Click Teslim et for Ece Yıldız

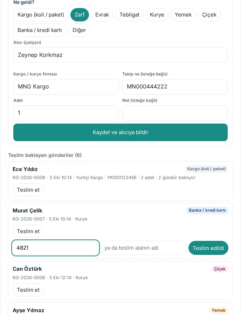pyautogui.click(x=28, y=190)
